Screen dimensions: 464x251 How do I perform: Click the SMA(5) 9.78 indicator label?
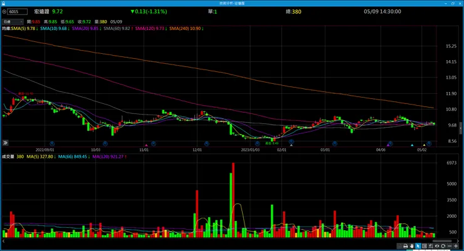coord(24,29)
